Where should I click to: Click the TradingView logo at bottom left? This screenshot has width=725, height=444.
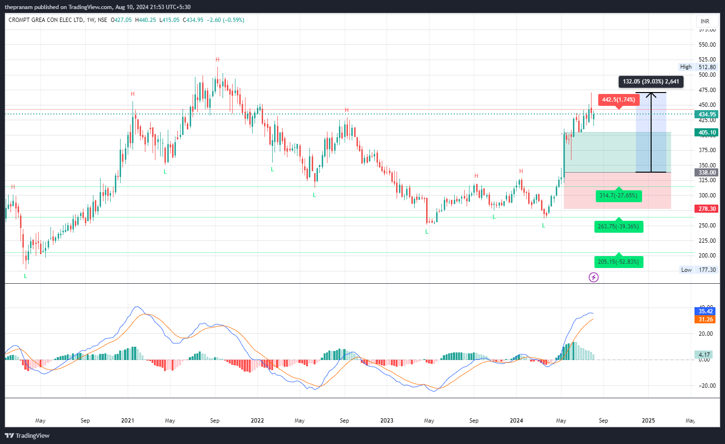click(27, 435)
